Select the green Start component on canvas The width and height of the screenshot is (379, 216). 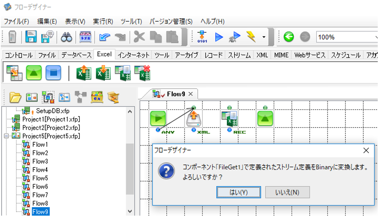click(158, 119)
